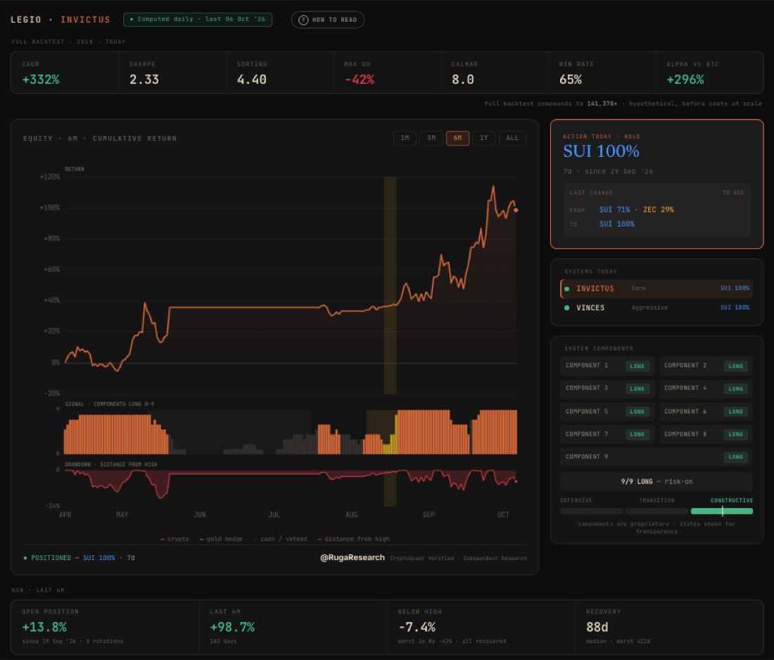Click Component 2 LONG badge
The height and width of the screenshot is (660, 774).
[735, 366]
